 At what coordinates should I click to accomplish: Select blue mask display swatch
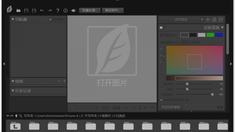click(x=219, y=35)
